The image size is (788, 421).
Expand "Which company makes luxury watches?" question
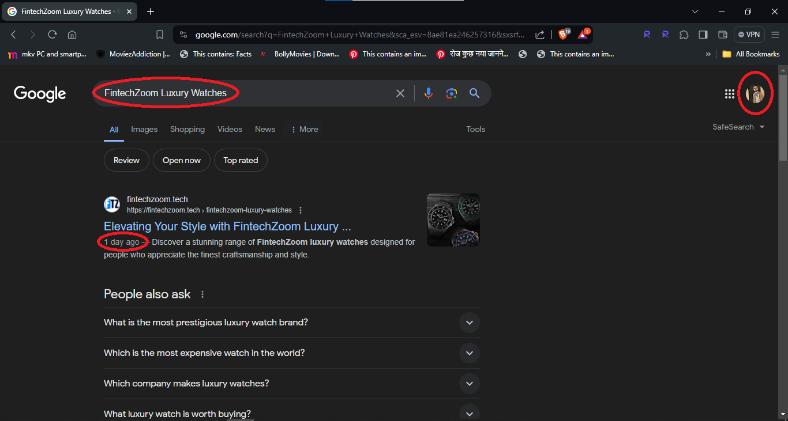pos(469,384)
